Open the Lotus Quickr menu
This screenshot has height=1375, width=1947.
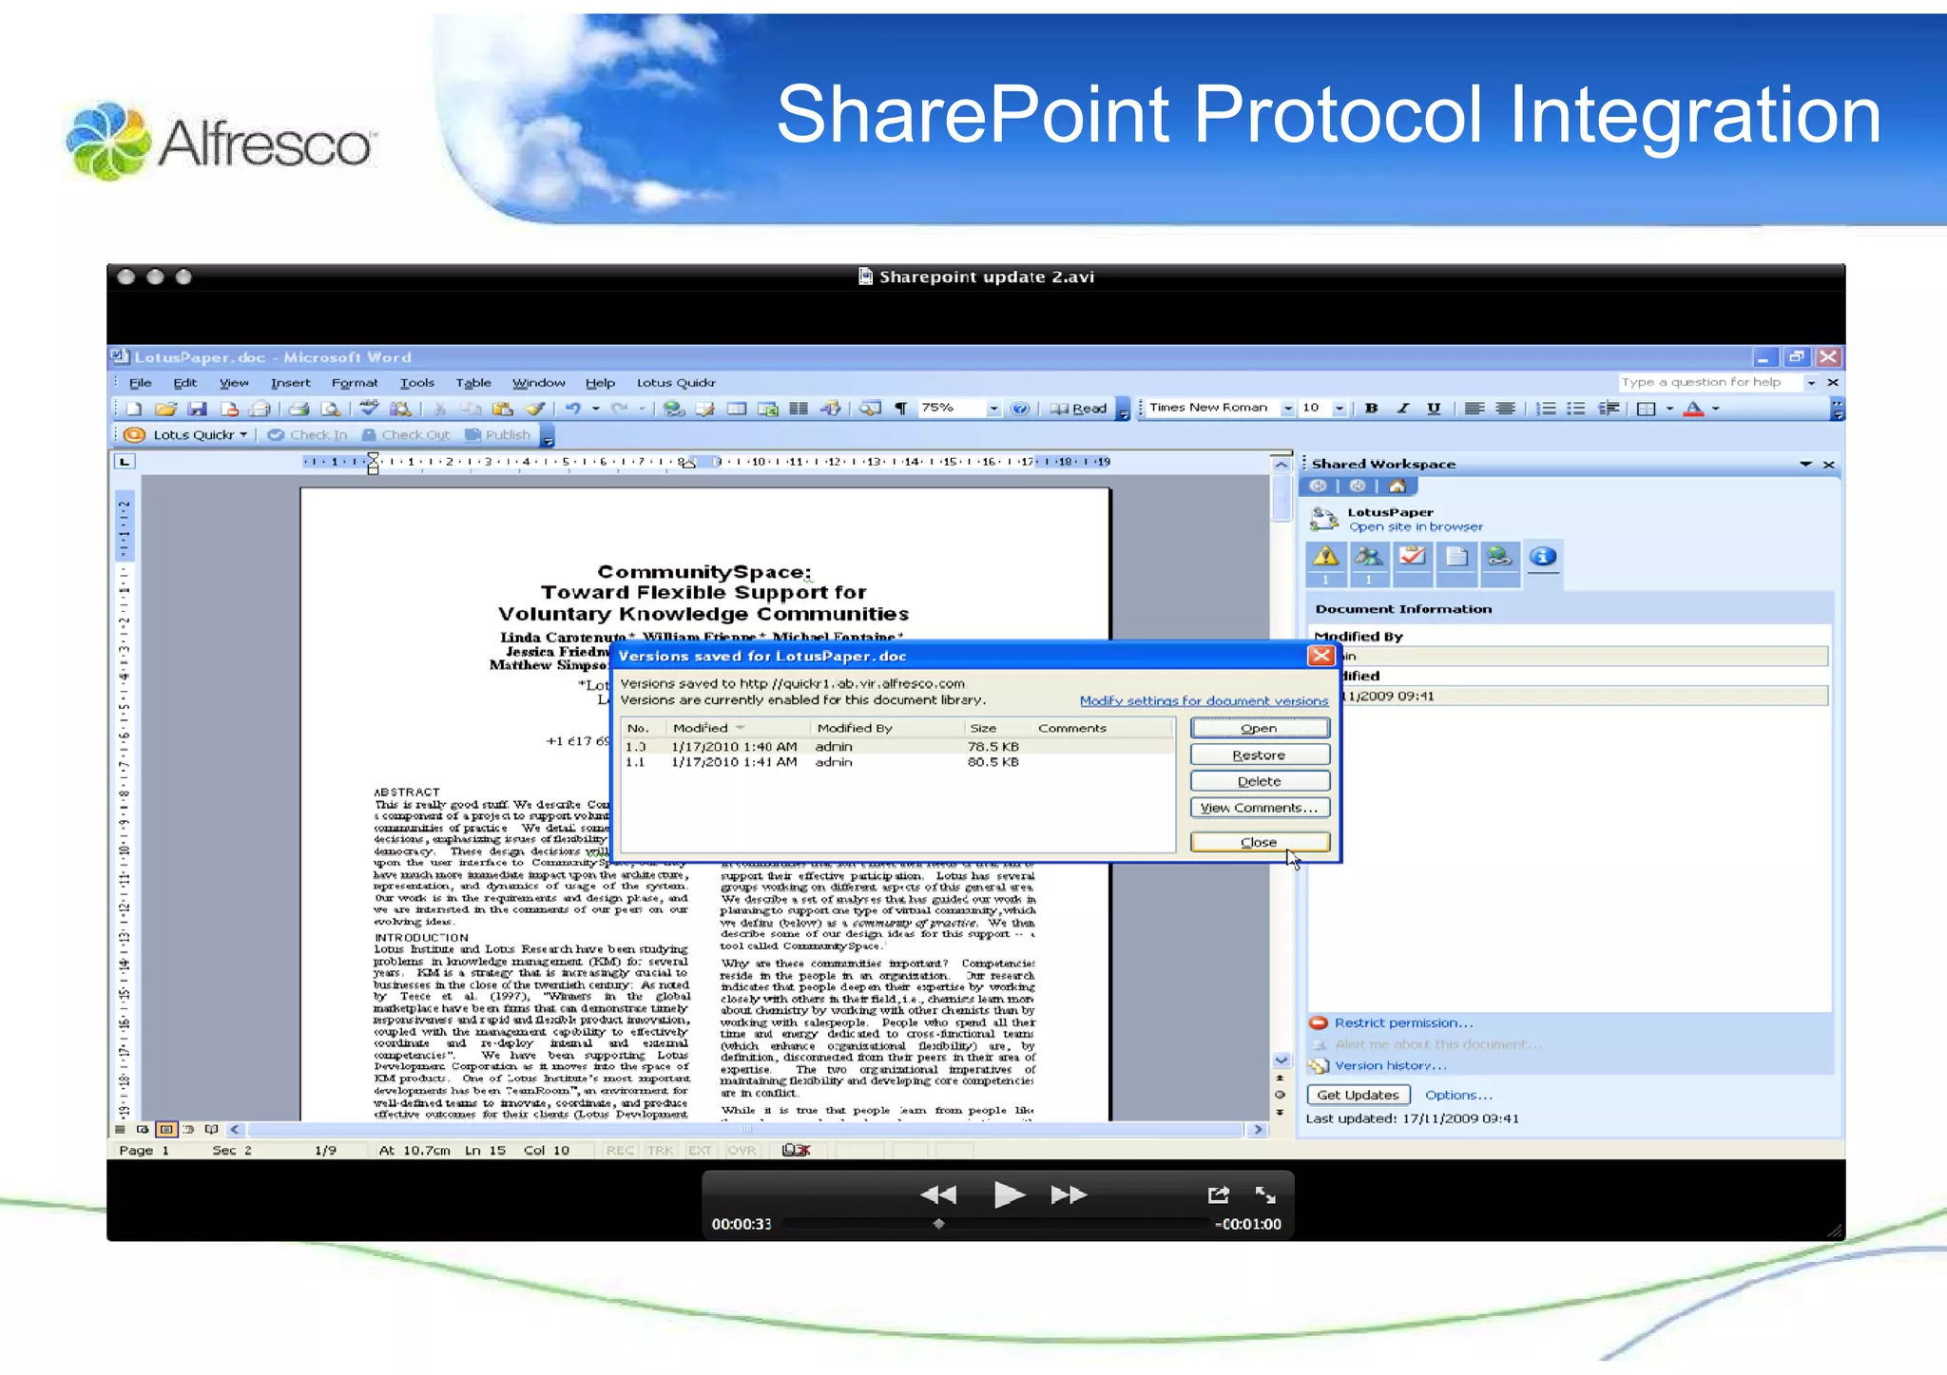click(x=676, y=383)
